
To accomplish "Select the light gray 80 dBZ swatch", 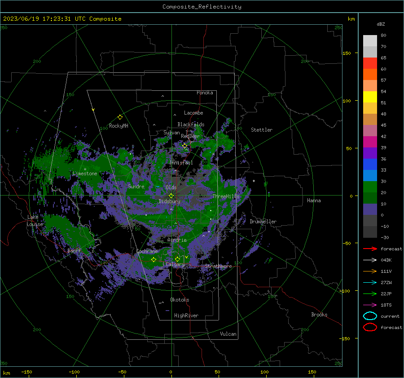I will 370,41.
